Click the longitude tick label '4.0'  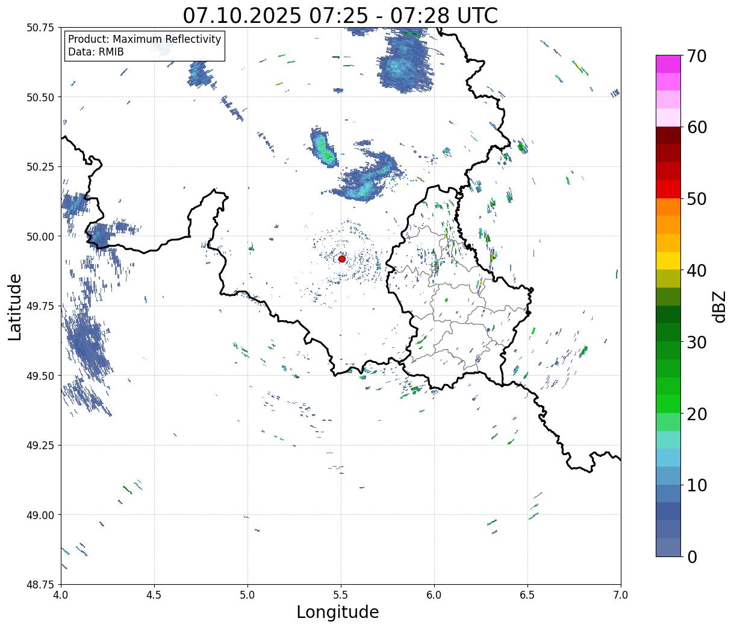pos(61,595)
